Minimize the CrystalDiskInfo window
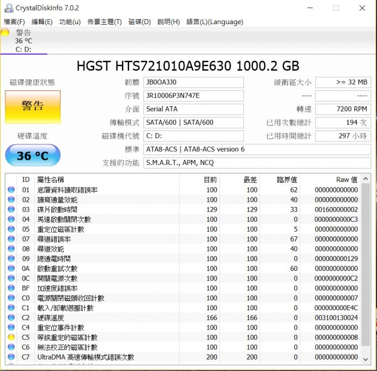The image size is (377, 371). [310, 8]
